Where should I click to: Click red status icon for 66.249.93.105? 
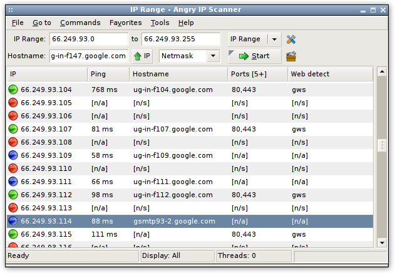[x=13, y=103]
